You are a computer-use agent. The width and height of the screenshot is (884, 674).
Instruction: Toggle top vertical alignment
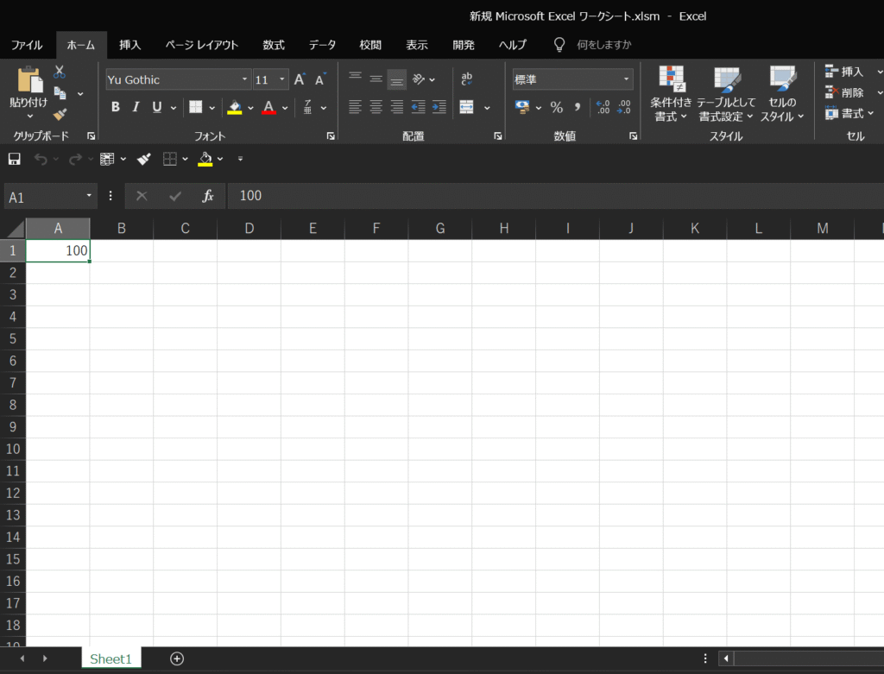point(355,79)
